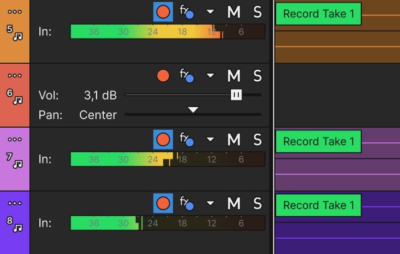Open the fx effects on track 7
Image resolution: width=400 pixels, height=254 pixels.
tap(186, 140)
